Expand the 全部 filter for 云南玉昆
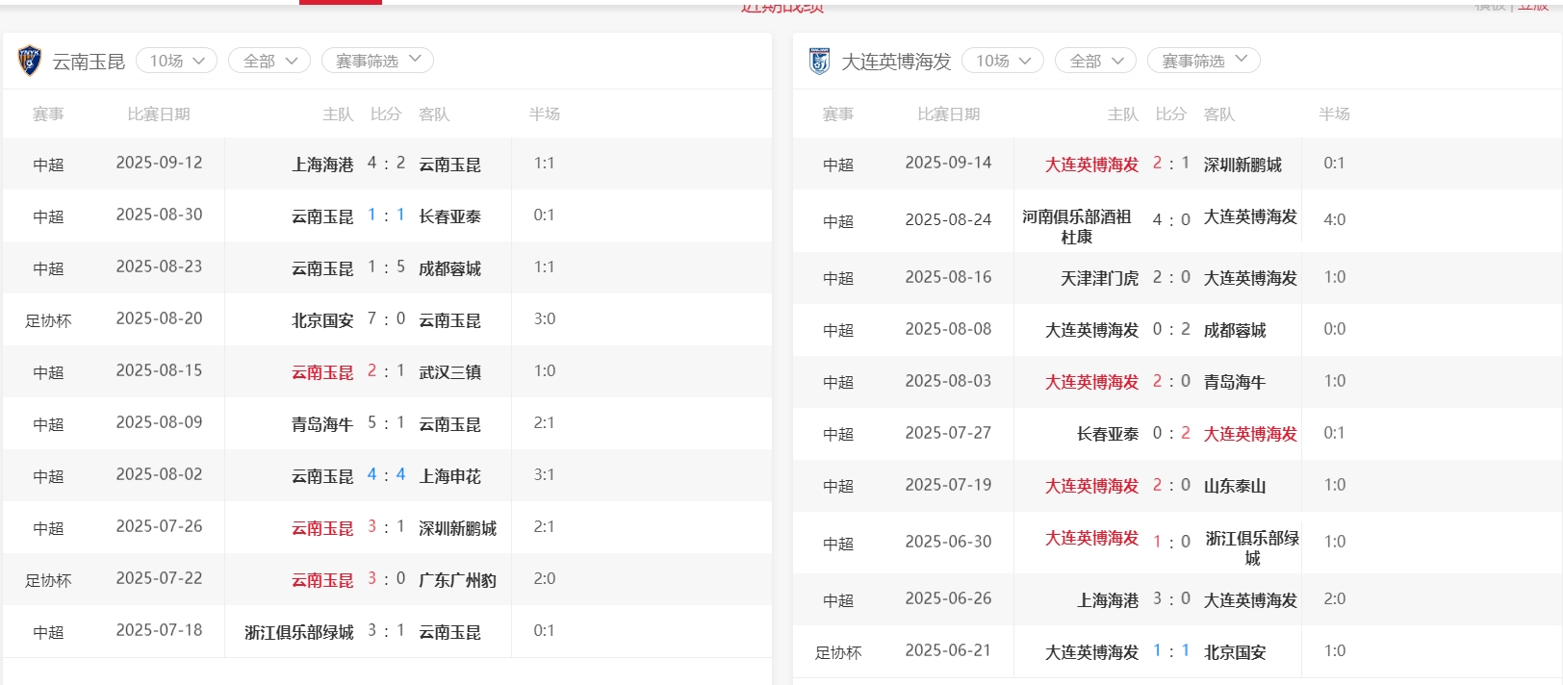This screenshot has height=685, width=1563. [x=269, y=61]
